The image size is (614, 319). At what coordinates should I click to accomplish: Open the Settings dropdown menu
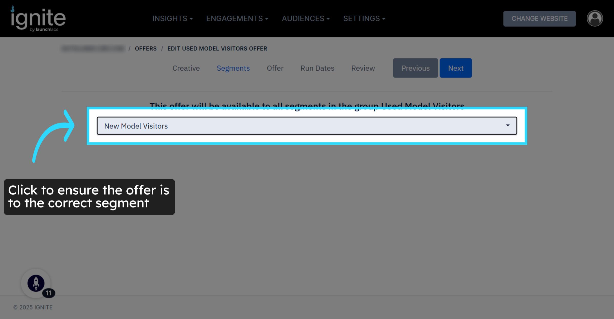[x=364, y=19]
